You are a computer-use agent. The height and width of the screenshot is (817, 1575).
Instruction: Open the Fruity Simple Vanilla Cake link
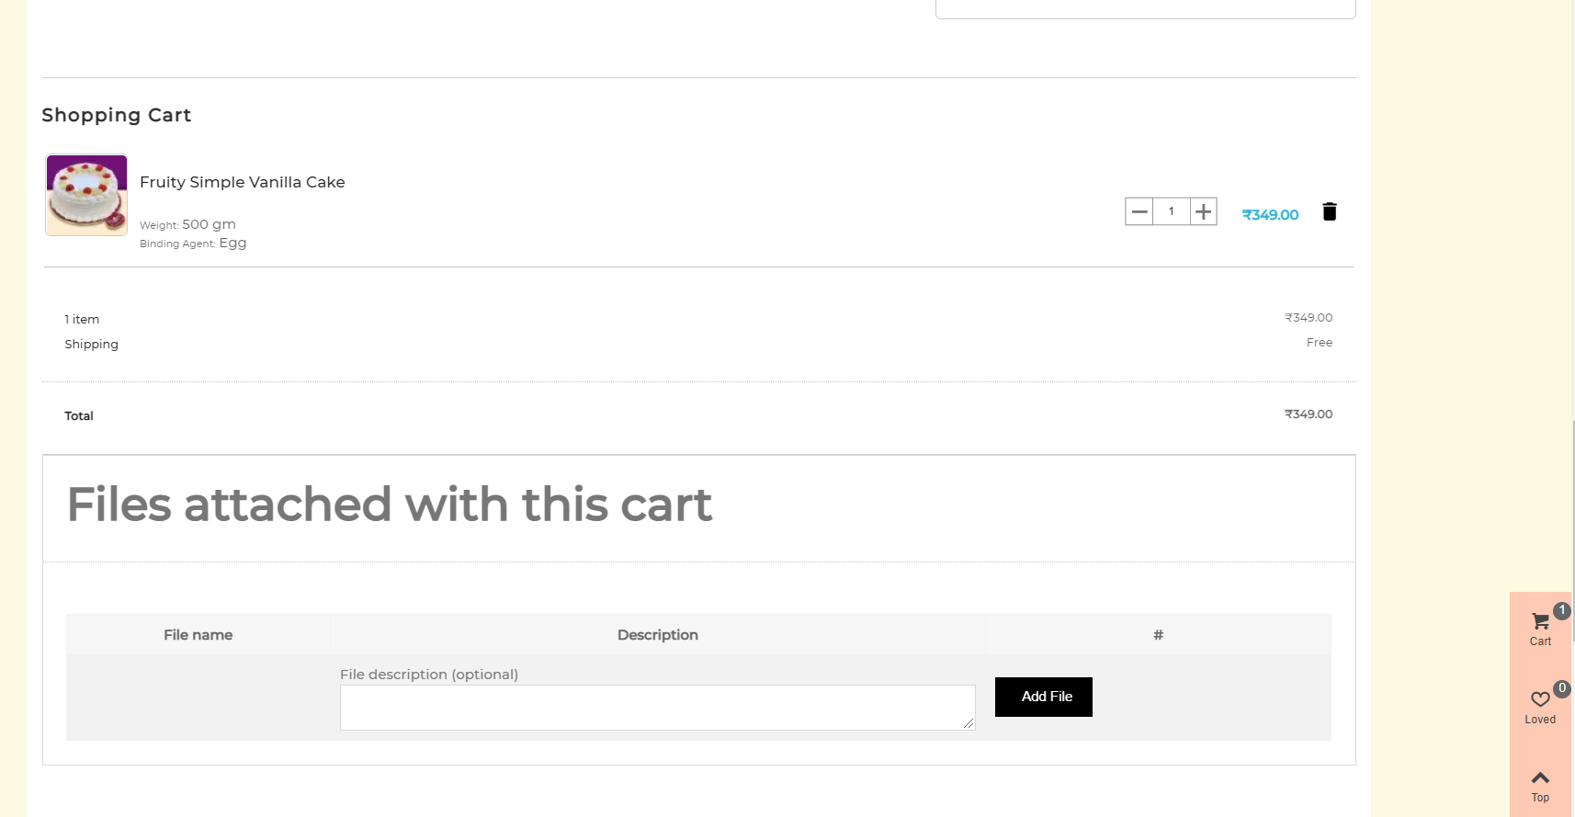click(x=243, y=182)
